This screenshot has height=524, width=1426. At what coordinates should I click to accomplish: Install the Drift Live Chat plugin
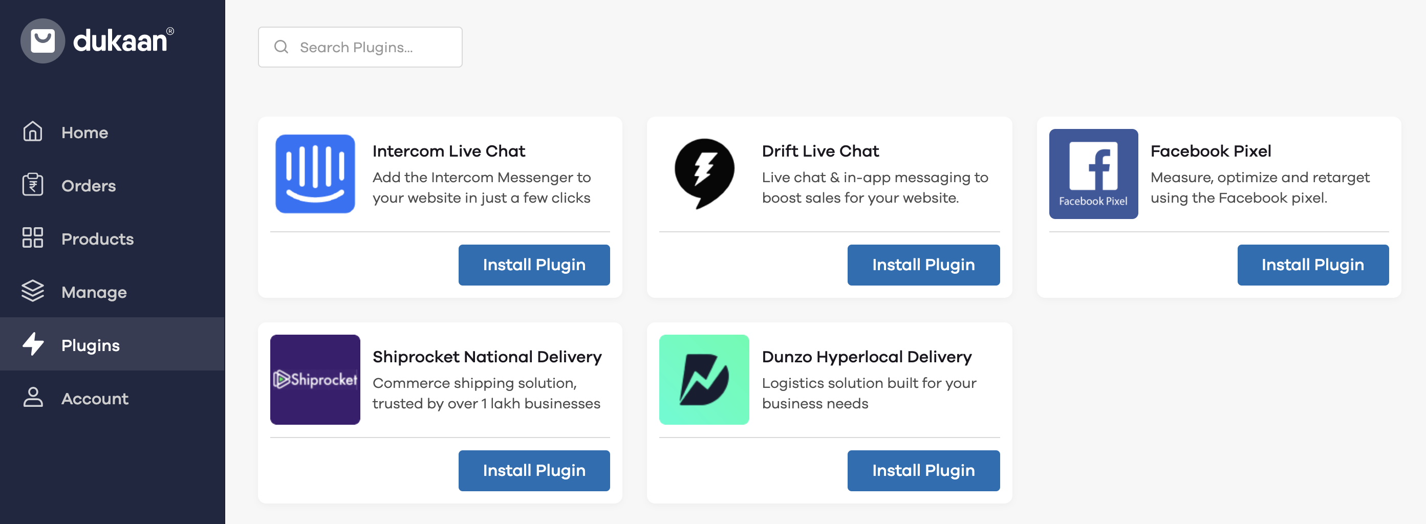pos(923,265)
